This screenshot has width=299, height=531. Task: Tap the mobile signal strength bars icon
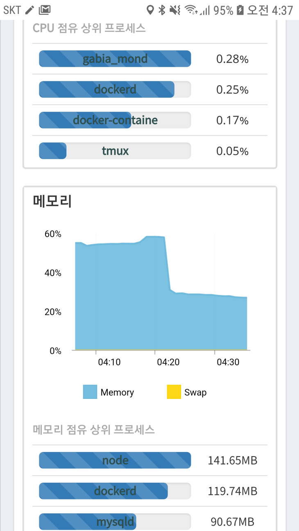(204, 10)
